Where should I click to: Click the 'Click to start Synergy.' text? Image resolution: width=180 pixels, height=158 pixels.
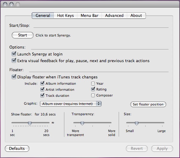53,35
